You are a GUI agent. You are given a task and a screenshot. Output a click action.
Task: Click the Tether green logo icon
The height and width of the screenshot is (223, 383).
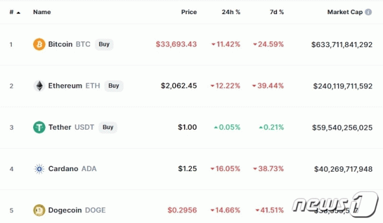pyautogui.click(x=39, y=127)
